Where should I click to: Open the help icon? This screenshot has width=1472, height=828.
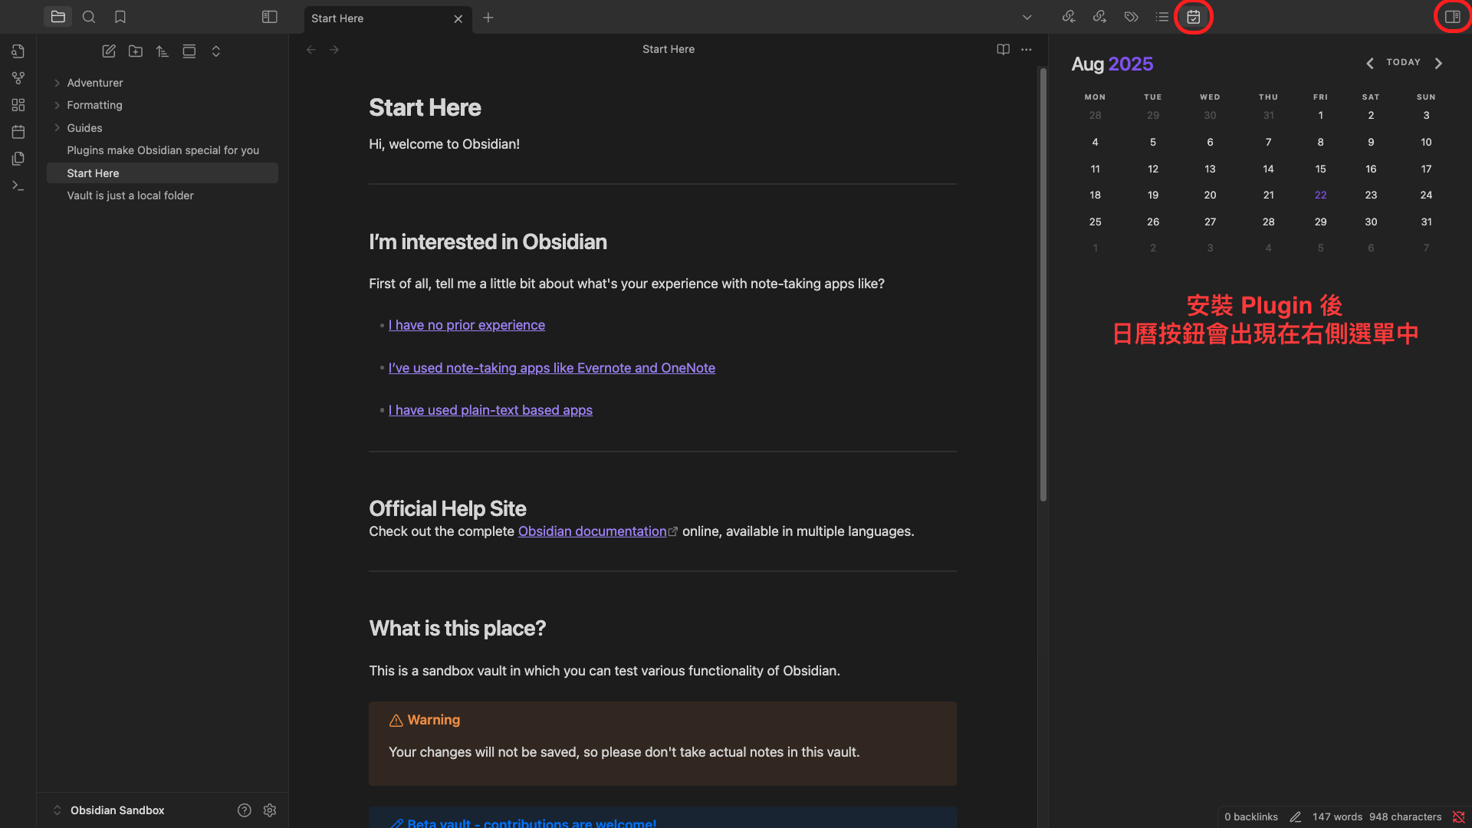245,810
